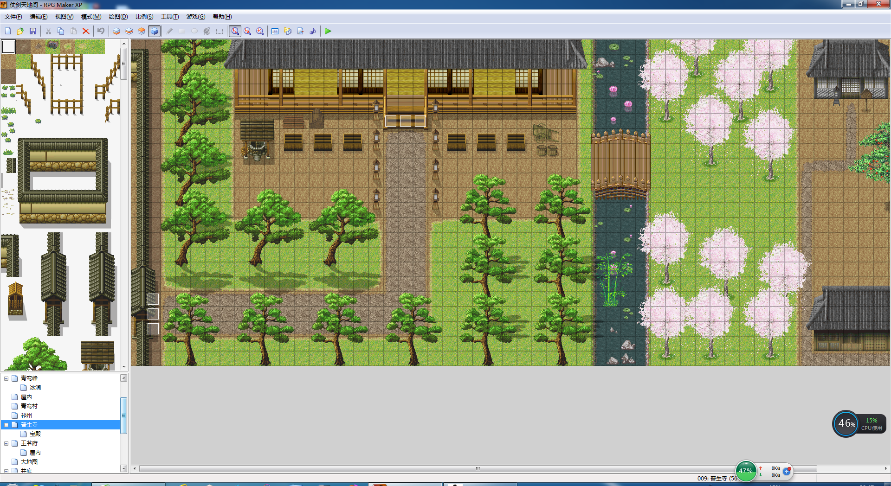The width and height of the screenshot is (891, 486).
Task: Switch to Layer 1 editing mode
Action: tap(116, 31)
